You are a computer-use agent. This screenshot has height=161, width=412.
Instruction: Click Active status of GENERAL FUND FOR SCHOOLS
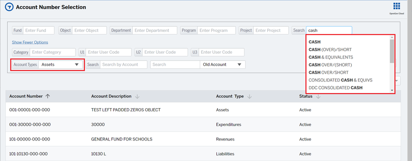pos(305,139)
